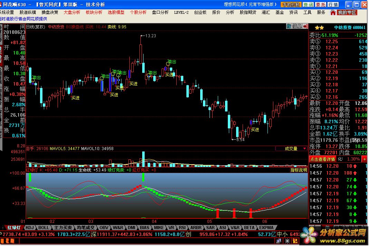Switch to the W&R indicator tab
Viewport: 369px width, 246px height.
[x=118, y=228]
